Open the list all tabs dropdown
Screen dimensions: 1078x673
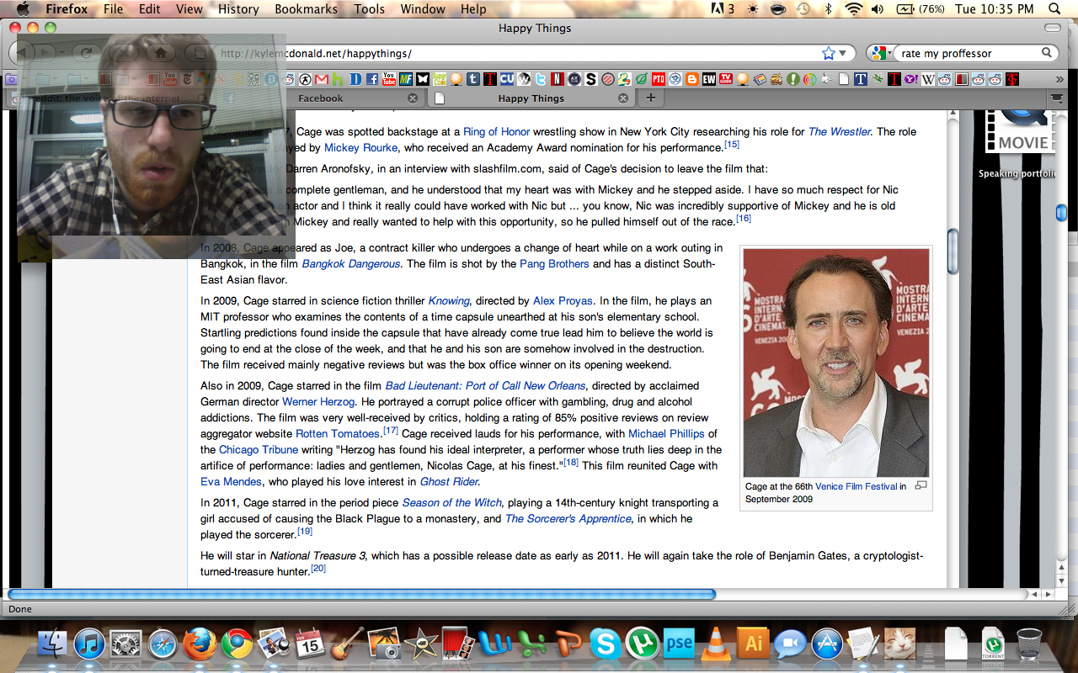click(1055, 98)
